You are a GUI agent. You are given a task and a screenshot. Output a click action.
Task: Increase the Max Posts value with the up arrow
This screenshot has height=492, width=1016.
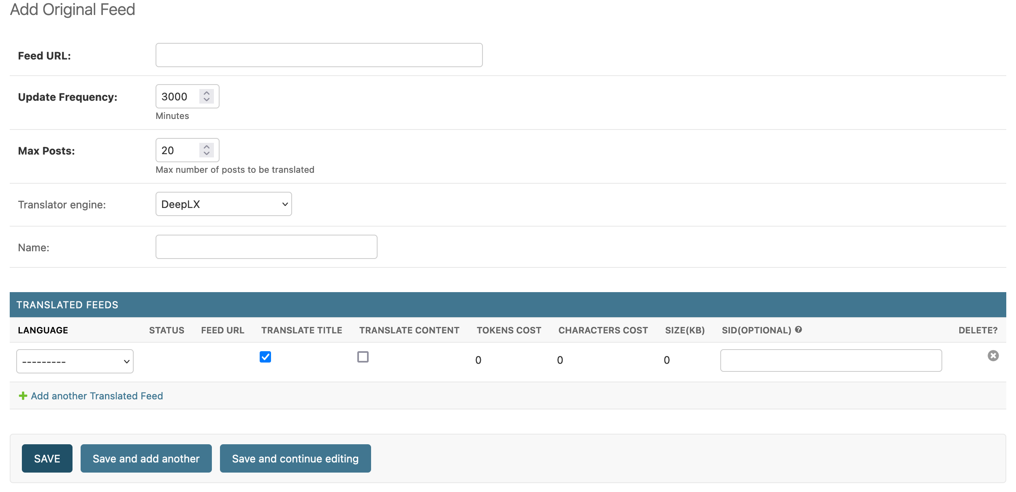pyautogui.click(x=207, y=146)
